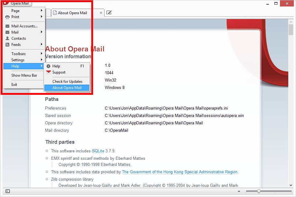Click the RSS icon beside Feeds

click(7, 45)
